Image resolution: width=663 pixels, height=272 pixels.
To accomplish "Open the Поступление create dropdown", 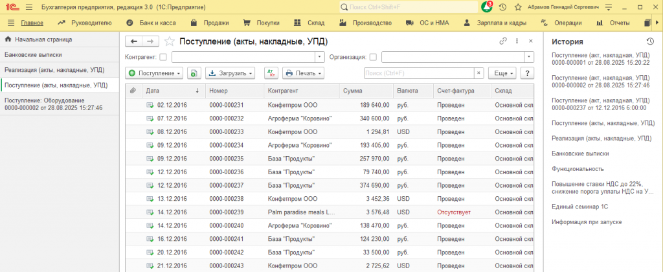I will (x=154, y=73).
